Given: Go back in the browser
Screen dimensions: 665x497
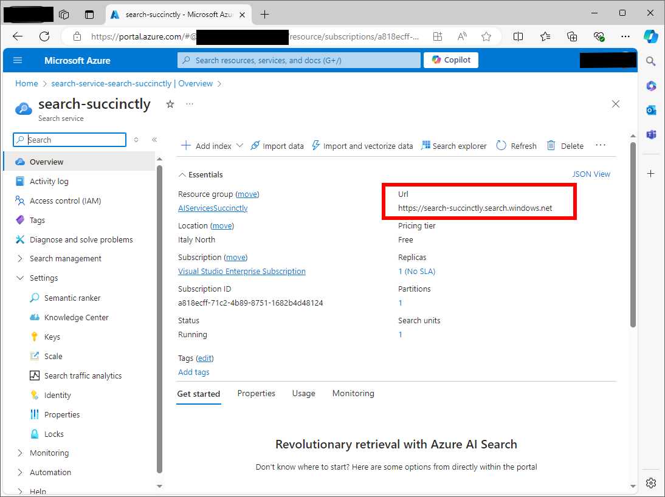Looking at the screenshot, I should (x=18, y=36).
